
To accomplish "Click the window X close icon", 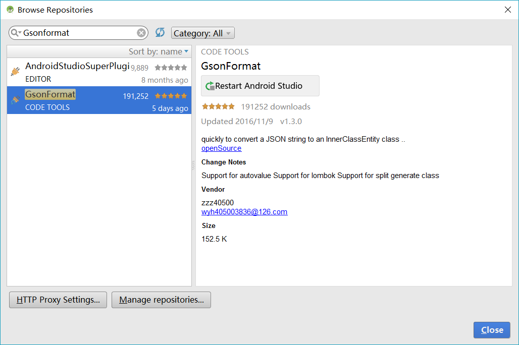I will tap(508, 10).
